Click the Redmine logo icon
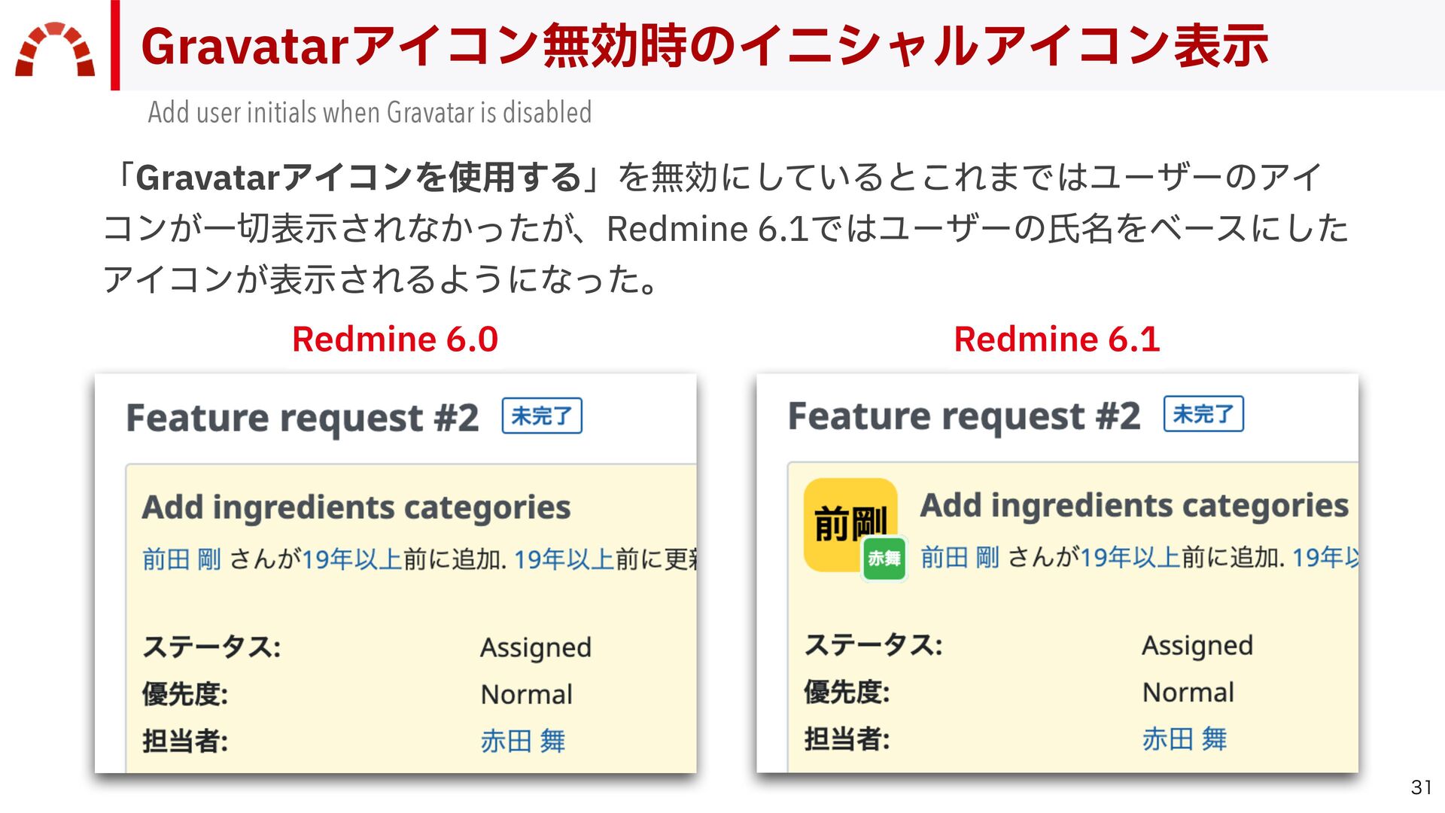Image resolution: width=1445 pixels, height=813 pixels. point(55,50)
